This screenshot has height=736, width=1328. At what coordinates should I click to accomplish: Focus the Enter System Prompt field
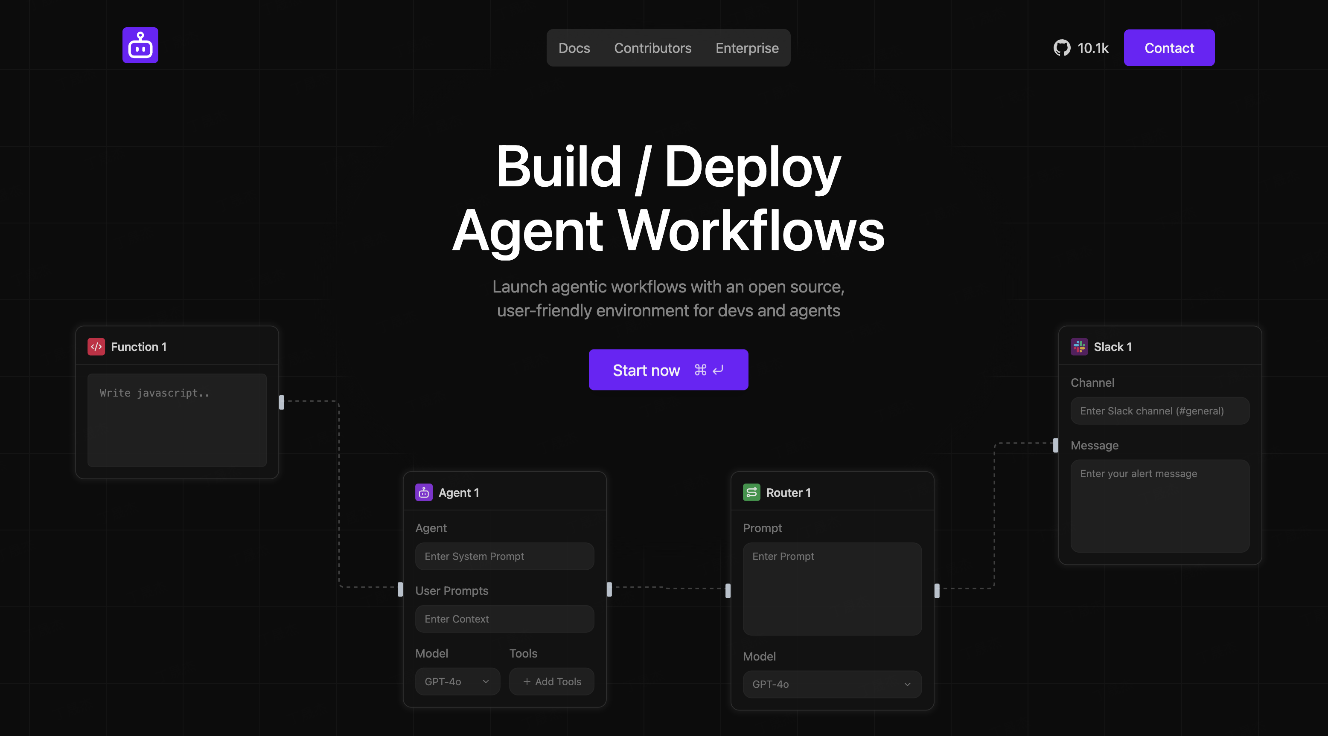point(504,556)
